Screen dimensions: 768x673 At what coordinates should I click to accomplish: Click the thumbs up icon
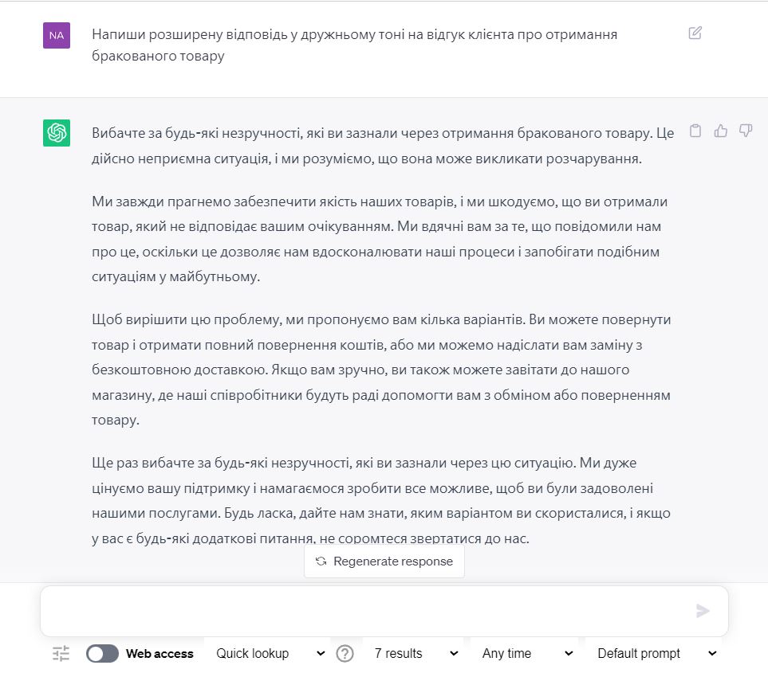click(721, 131)
